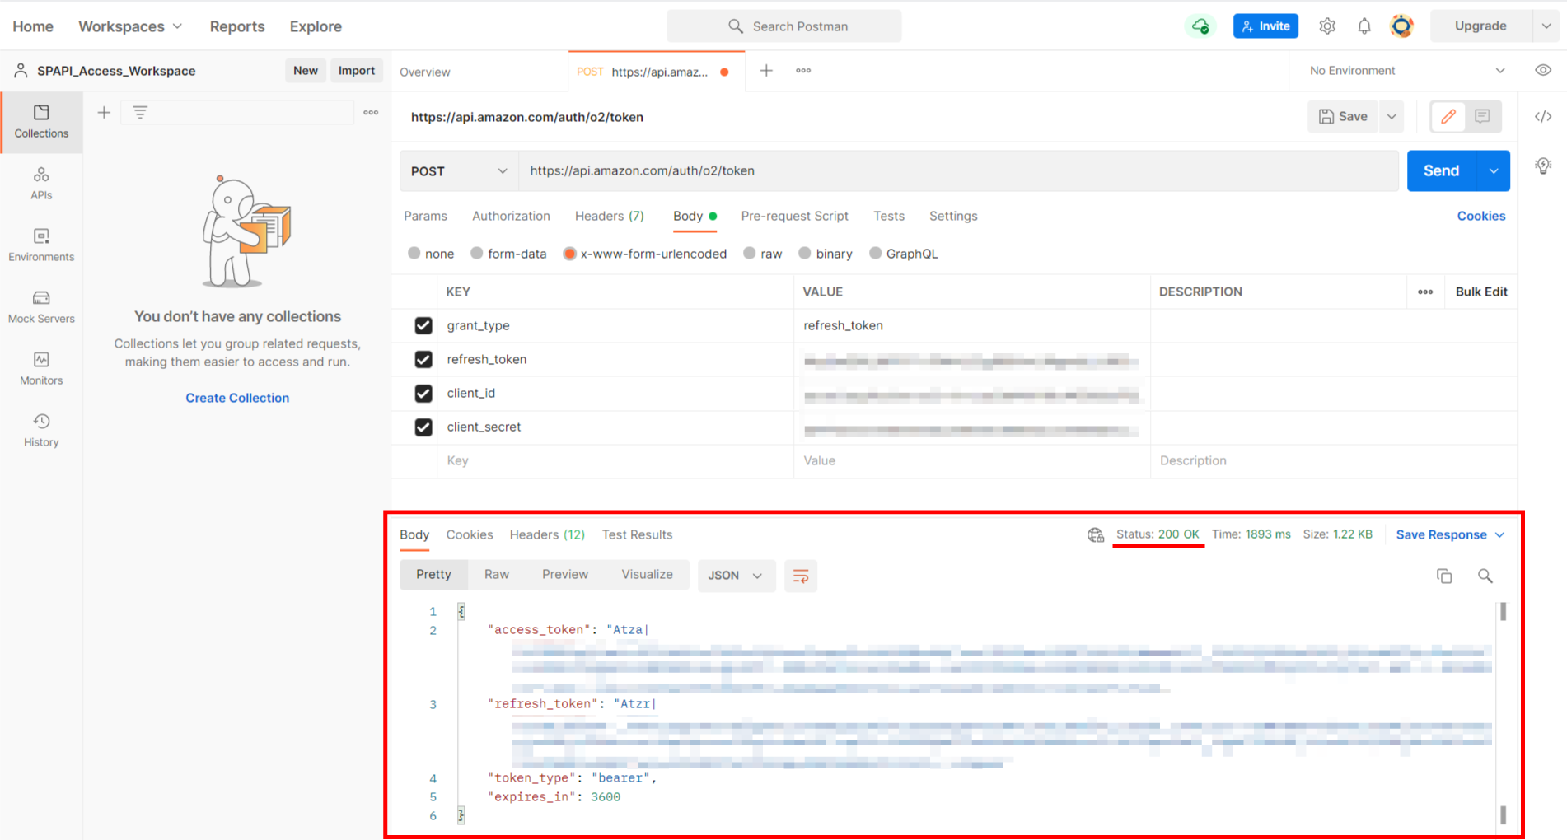
Task: Open the JSON format dropdown
Action: coord(736,575)
